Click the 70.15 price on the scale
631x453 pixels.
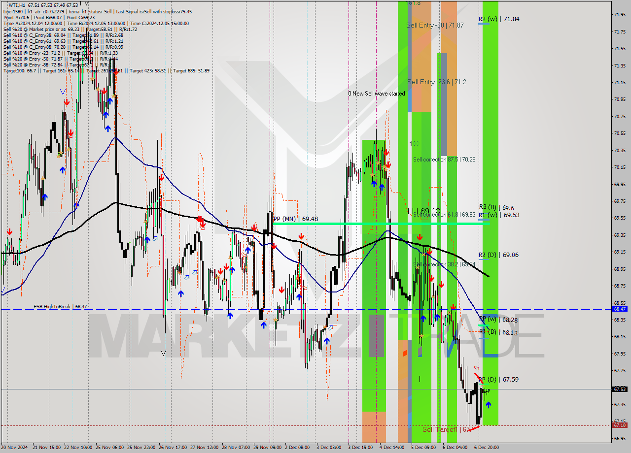tap(620, 167)
